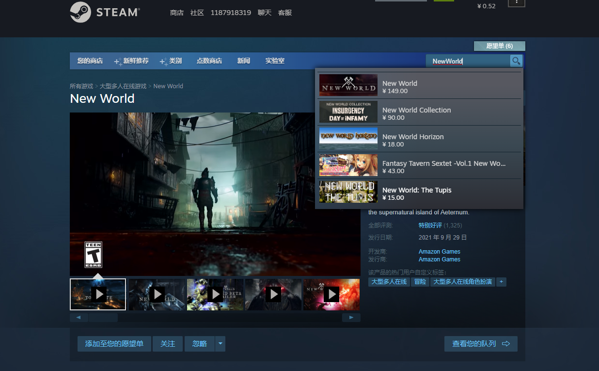Open the 客服 top menu item
Image resolution: width=599 pixels, height=371 pixels.
pyautogui.click(x=285, y=13)
